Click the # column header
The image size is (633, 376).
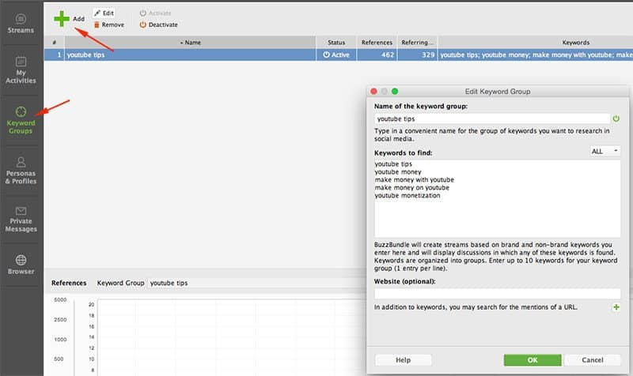55,43
